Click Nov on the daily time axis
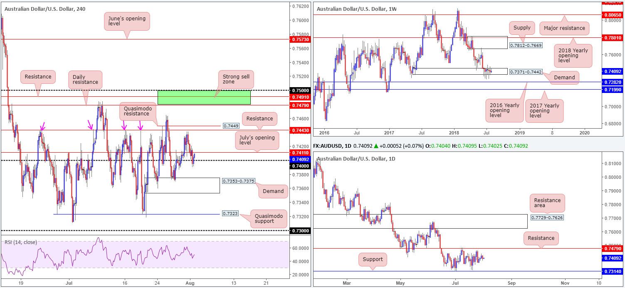This screenshot has width=625, height=288. point(564,282)
